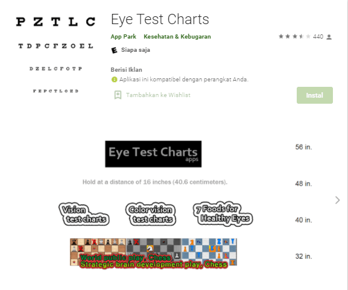Click the Siapa saja rating label
Screen dimensions: 348x290
(x=136, y=50)
